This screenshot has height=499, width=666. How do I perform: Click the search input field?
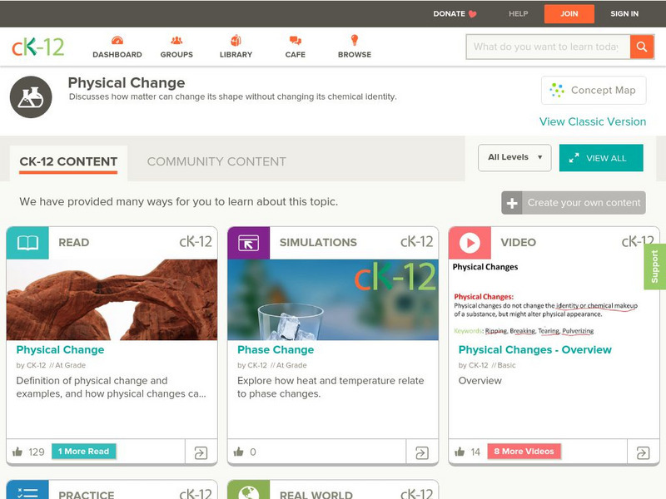(x=549, y=47)
